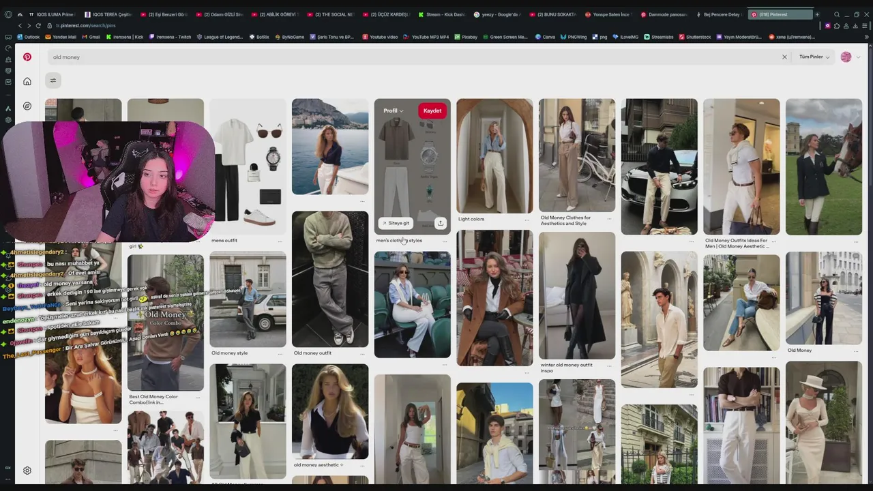Open more options for winter old money pin

click(609, 367)
